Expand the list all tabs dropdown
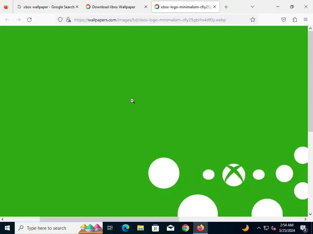The image size is (313, 234). pyautogui.click(x=252, y=7)
